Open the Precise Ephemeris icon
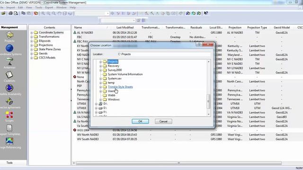Viewport: 303px width, 170px height. coord(9,102)
